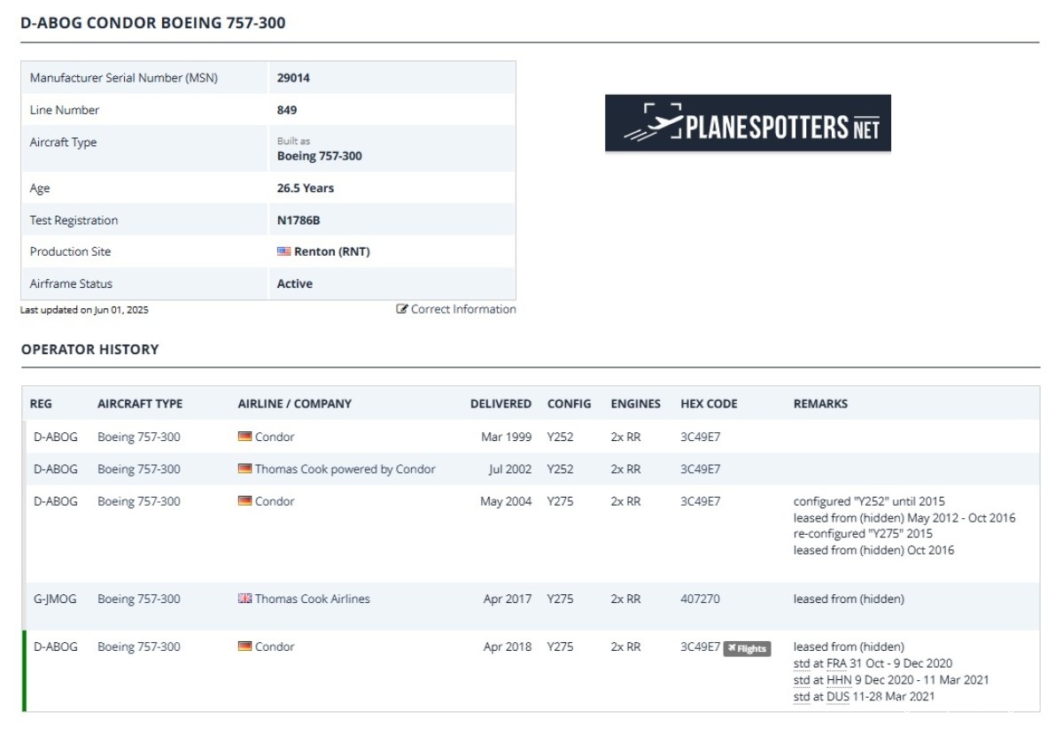Click the German flag in the Apr 2018 Condor row
Viewport: 1063px width, 735px height.
244,646
